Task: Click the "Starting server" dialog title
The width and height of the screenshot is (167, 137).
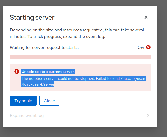Action: tap(32, 18)
